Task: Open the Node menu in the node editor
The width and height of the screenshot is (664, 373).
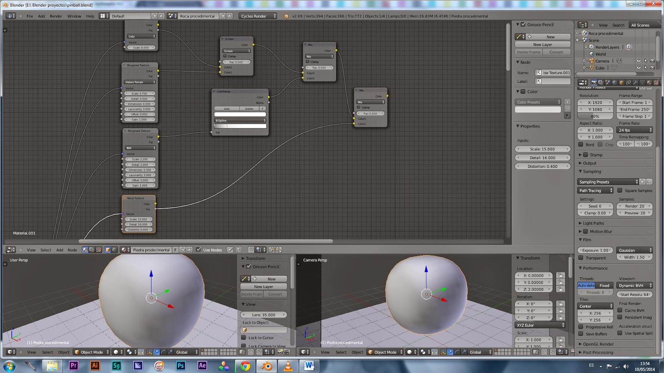Action: [x=72, y=250]
